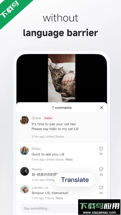Tap Lauren Liz's avatar
Screen dimensions: 121x215
point(25,190)
